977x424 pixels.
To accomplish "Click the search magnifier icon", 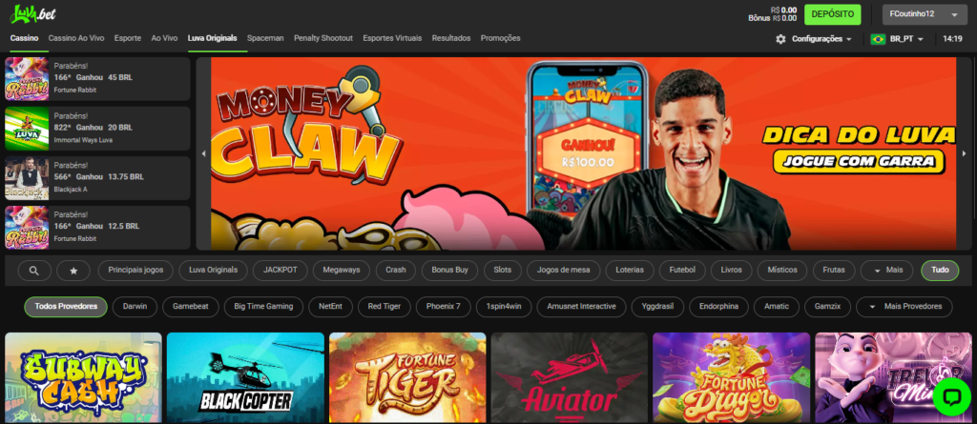I will tap(34, 271).
